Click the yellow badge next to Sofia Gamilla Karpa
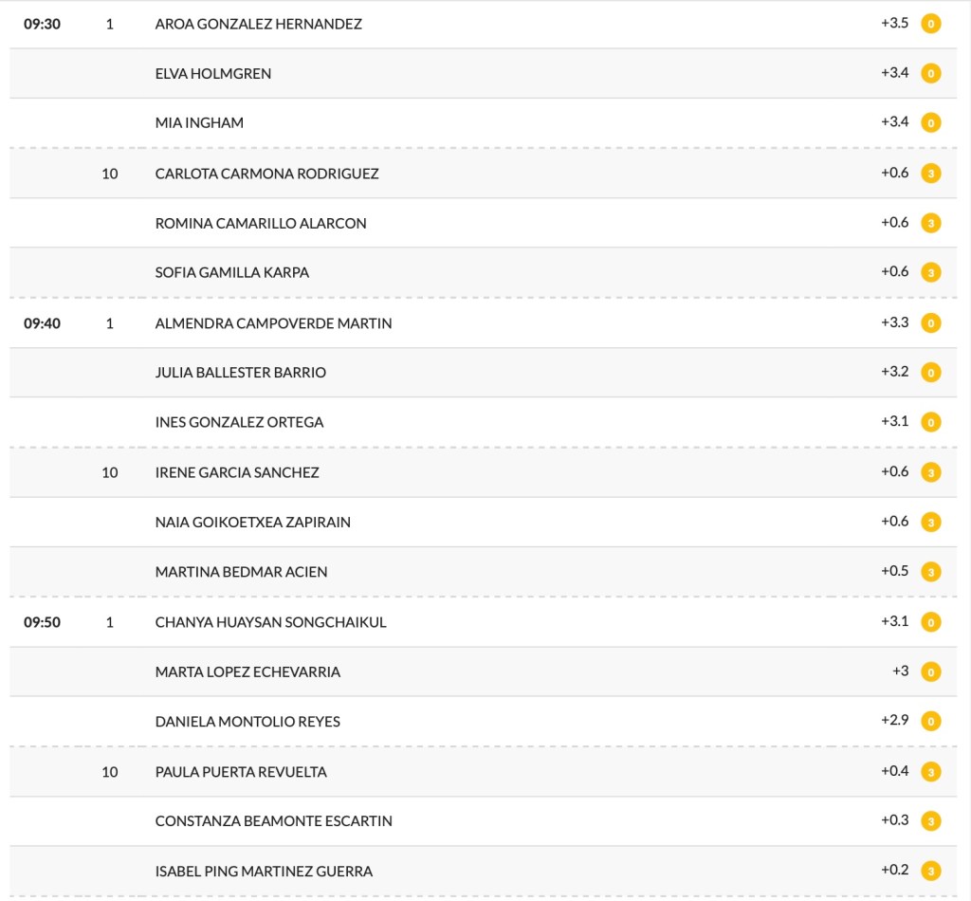Screen dimensions: 971x901 [x=931, y=272]
